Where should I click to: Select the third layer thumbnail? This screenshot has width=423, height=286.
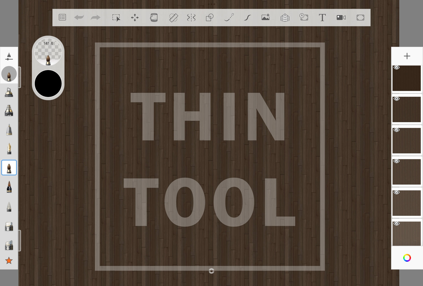click(x=407, y=141)
